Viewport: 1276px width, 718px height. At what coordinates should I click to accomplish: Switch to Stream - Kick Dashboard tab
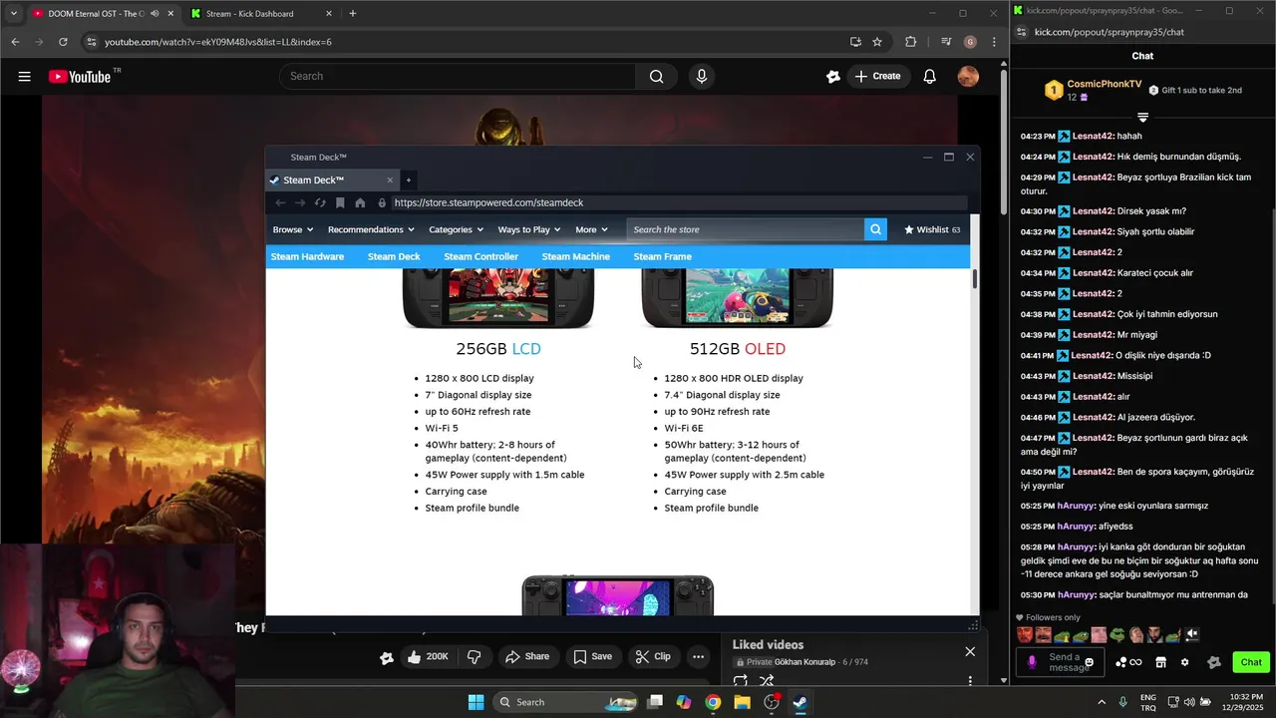[x=261, y=14]
